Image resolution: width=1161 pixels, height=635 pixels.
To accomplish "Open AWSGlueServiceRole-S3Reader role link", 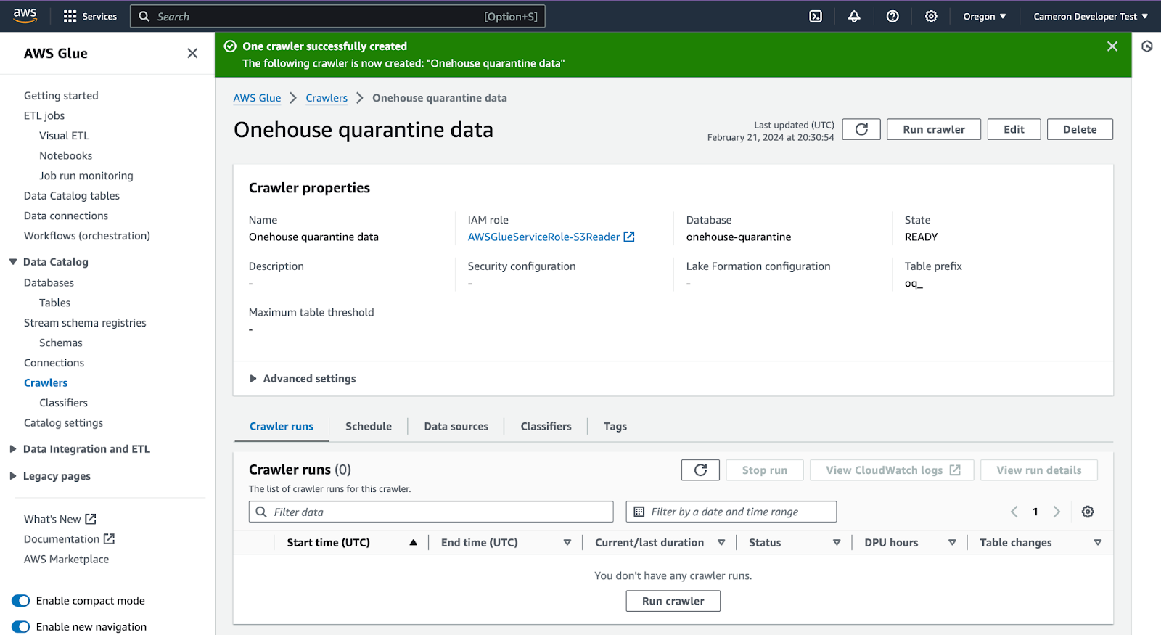I will pos(543,237).
